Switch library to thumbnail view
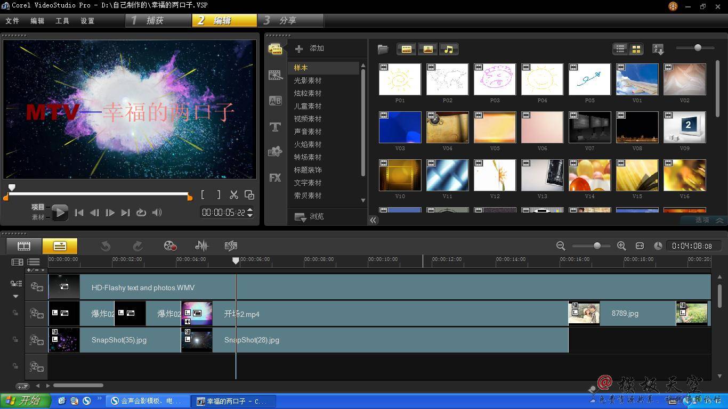Image resolution: width=728 pixels, height=409 pixels. click(x=636, y=49)
